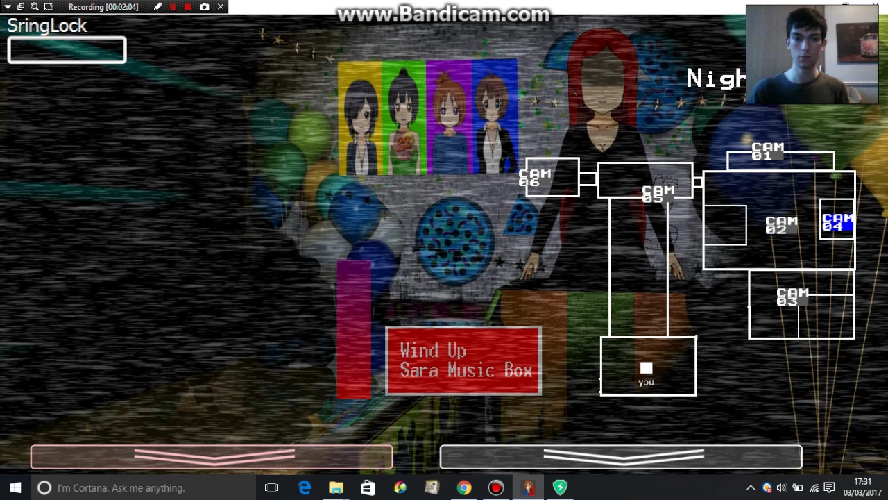Open Bandicam red record taskbar icon
The image size is (888, 500).
(x=495, y=487)
